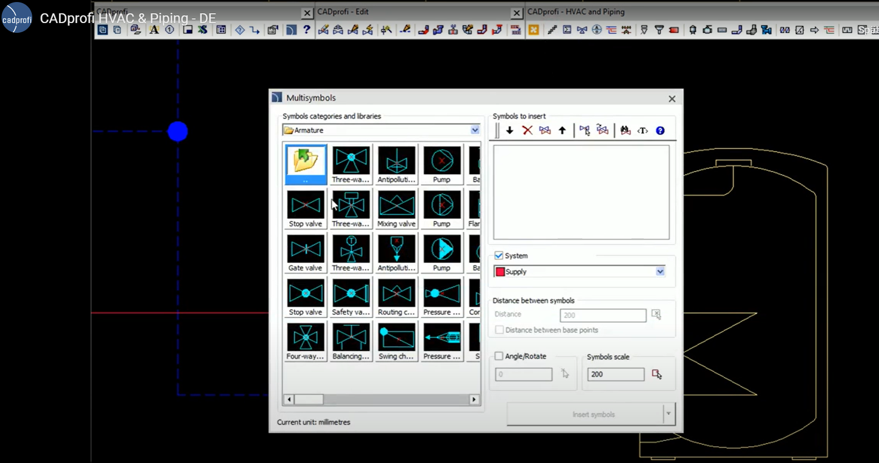879x463 pixels.
Task: Pick the Gate valve symbol
Action: [x=305, y=249]
